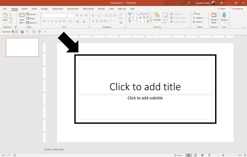Click the purple Save icon
The image size is (247, 157).
(22, 32)
